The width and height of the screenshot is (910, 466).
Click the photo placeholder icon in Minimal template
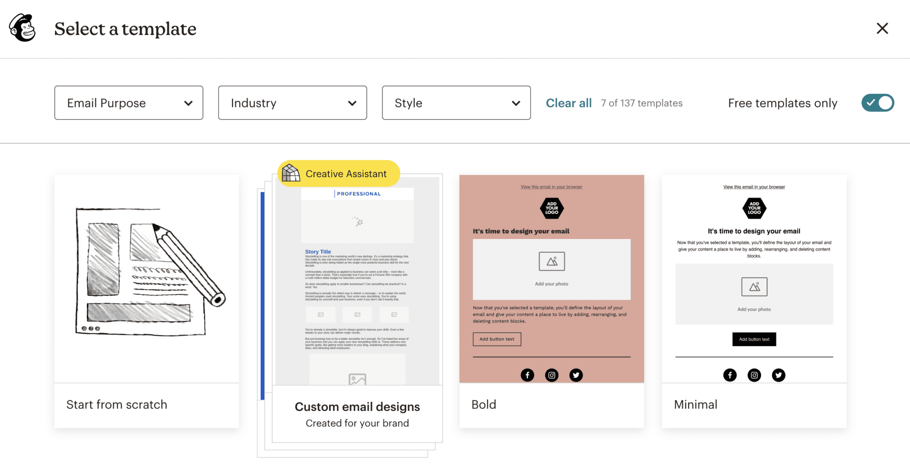coord(754,287)
